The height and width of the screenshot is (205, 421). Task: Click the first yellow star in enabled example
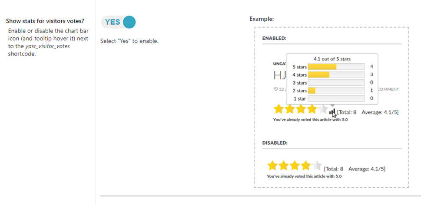click(x=278, y=109)
